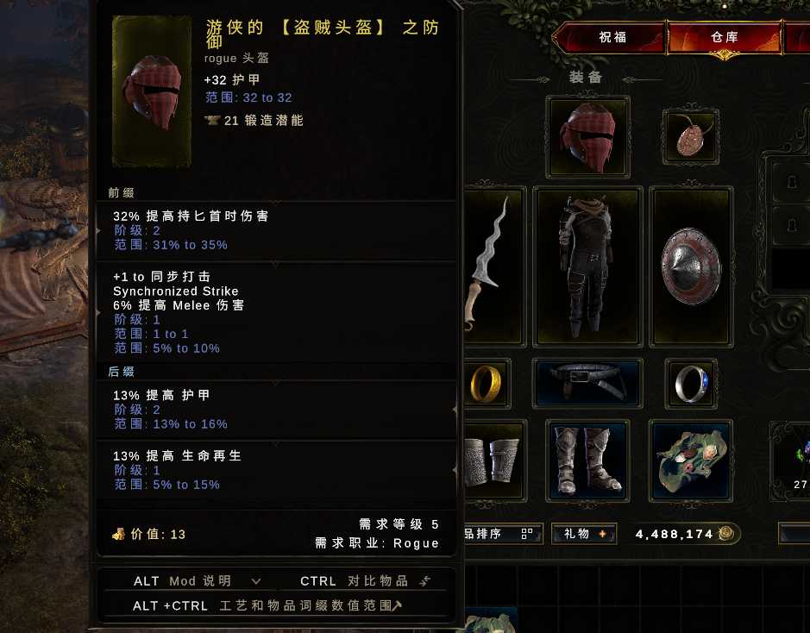Click the helmet preview image in tooltip

pyautogui.click(x=152, y=92)
